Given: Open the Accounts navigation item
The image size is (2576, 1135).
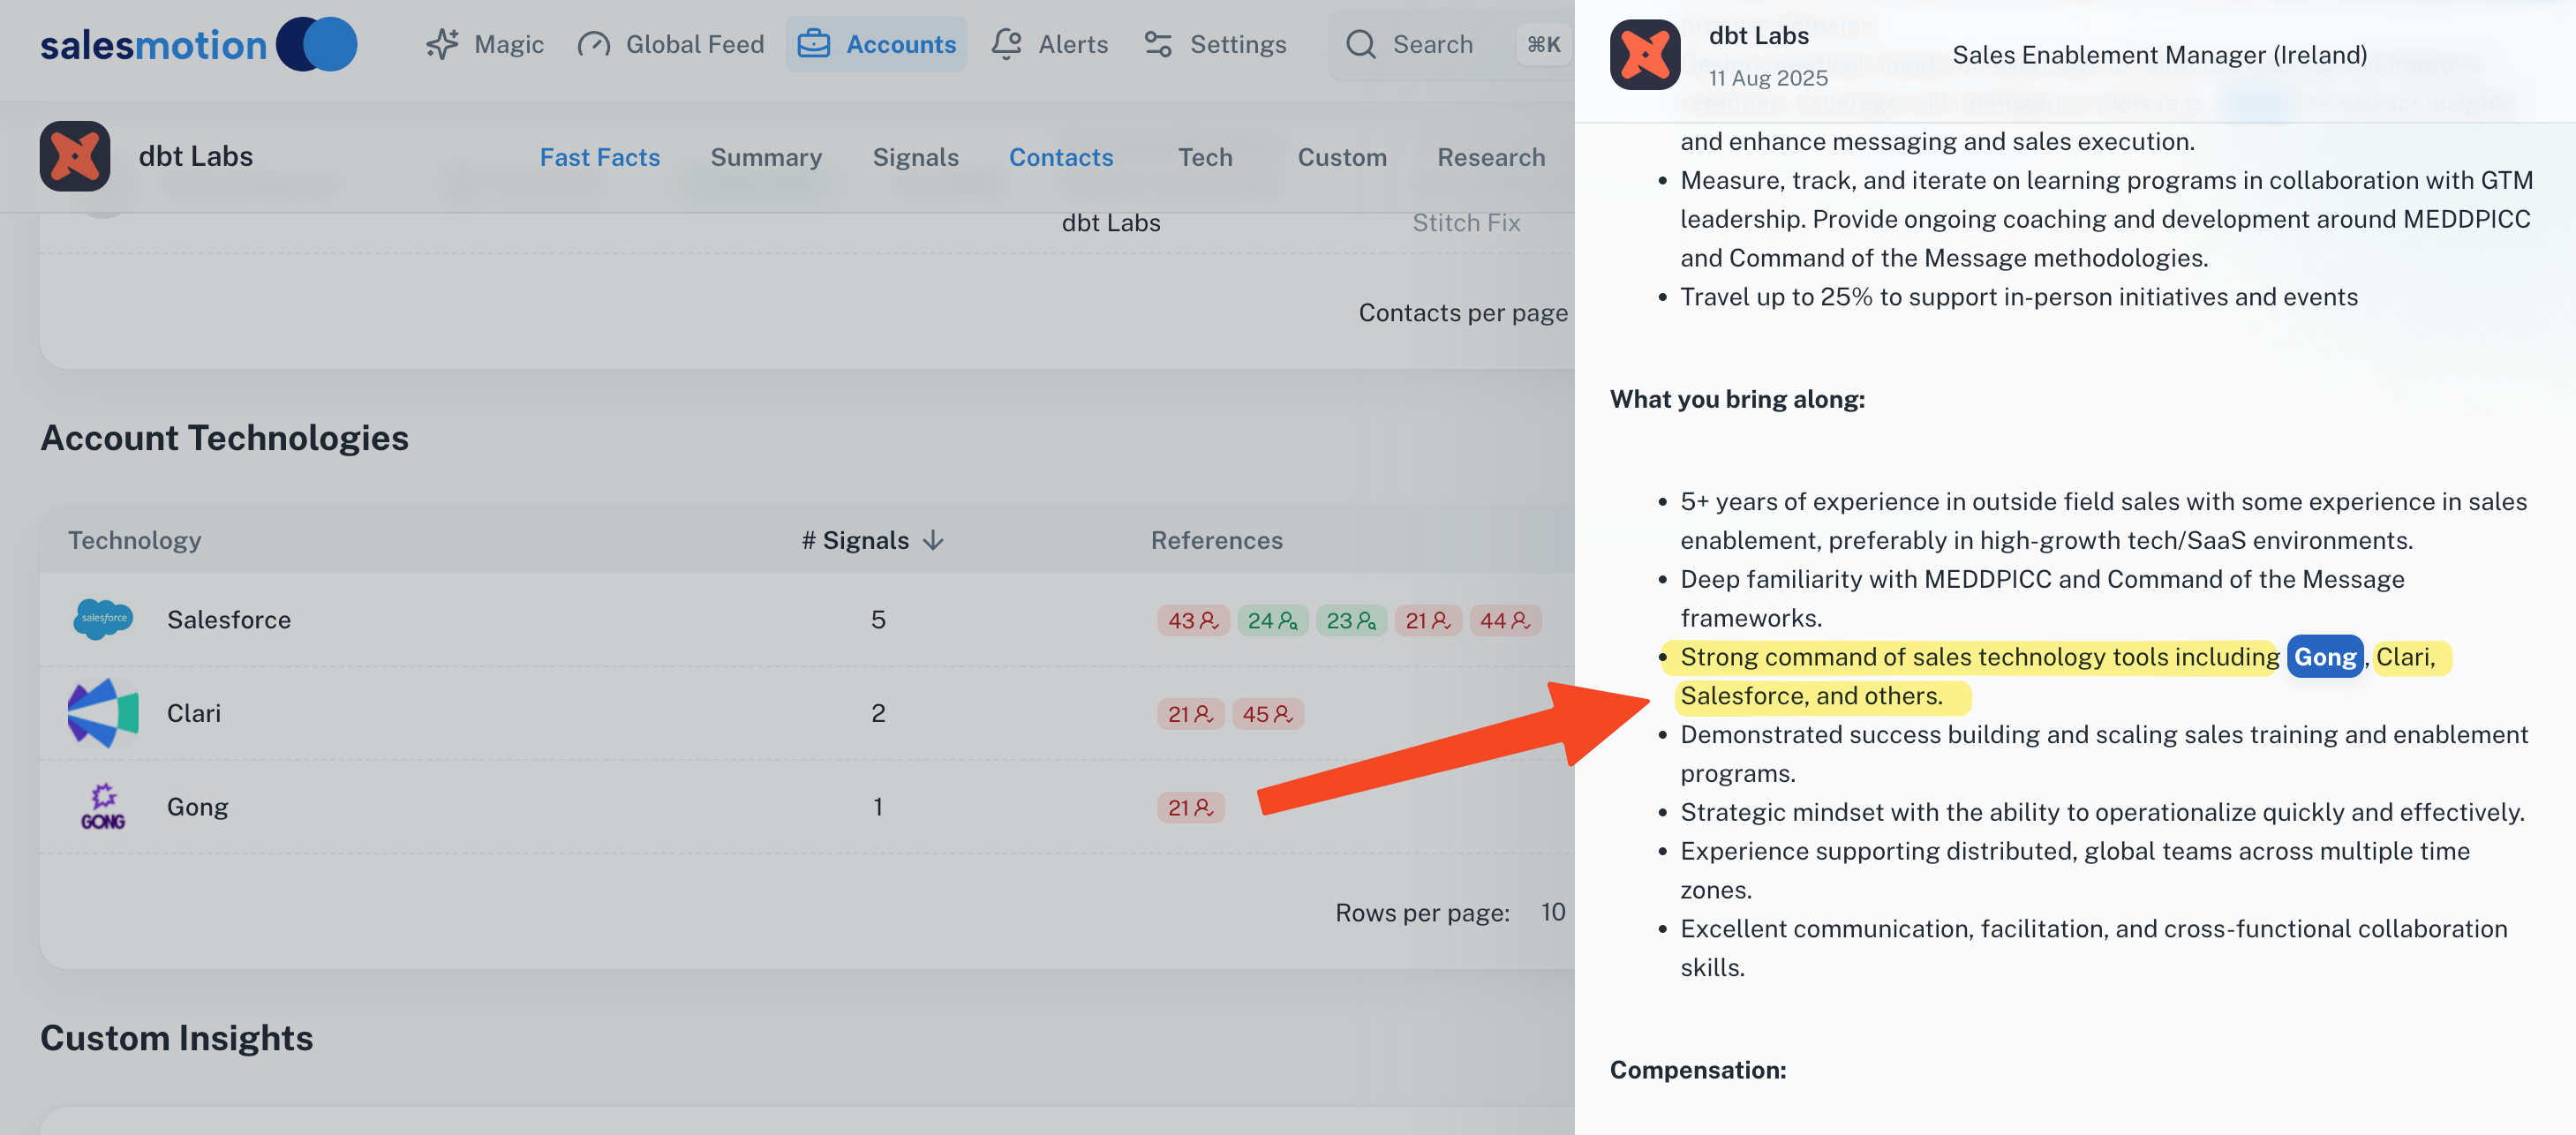Looking at the screenshot, I should [x=876, y=44].
